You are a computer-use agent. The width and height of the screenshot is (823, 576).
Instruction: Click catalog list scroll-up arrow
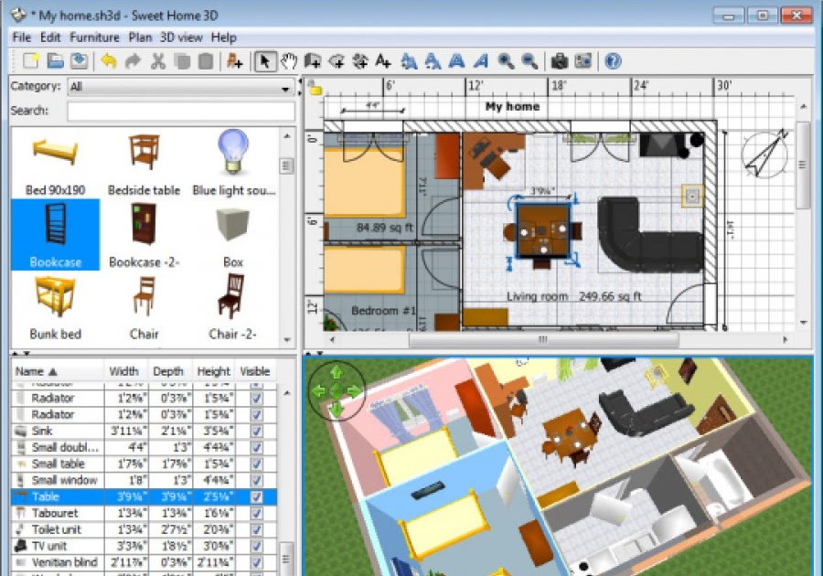pos(286,136)
